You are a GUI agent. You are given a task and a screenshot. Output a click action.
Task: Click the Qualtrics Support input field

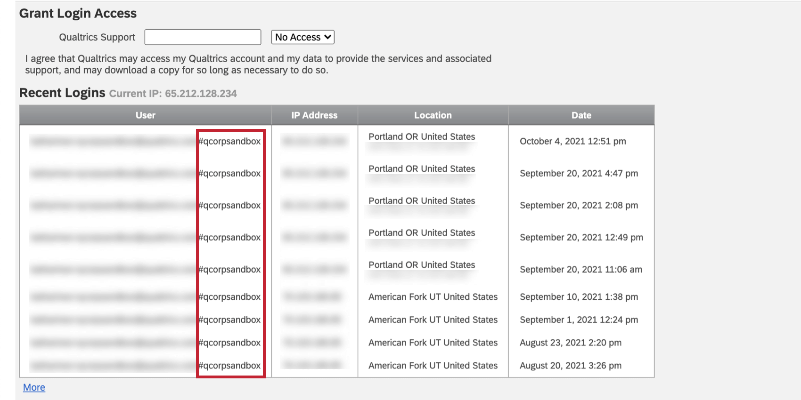click(x=202, y=37)
